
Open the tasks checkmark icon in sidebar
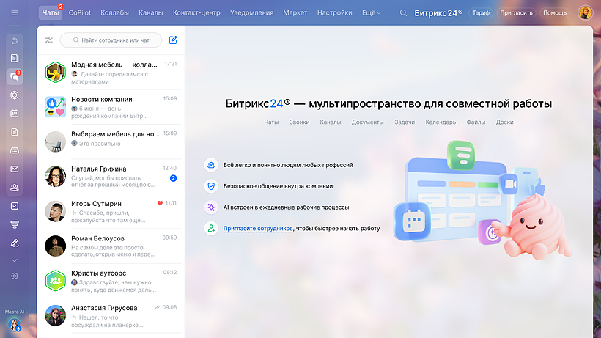click(x=14, y=206)
